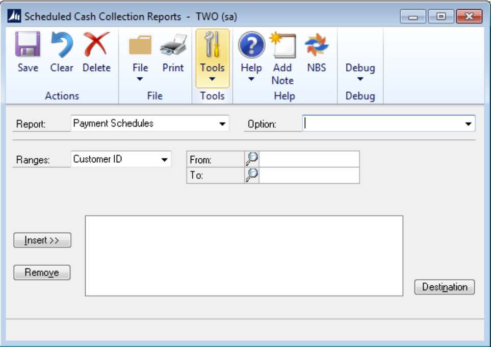The height and width of the screenshot is (347, 491).
Task: Open lookup magnifier for From field
Action: pyautogui.click(x=252, y=159)
